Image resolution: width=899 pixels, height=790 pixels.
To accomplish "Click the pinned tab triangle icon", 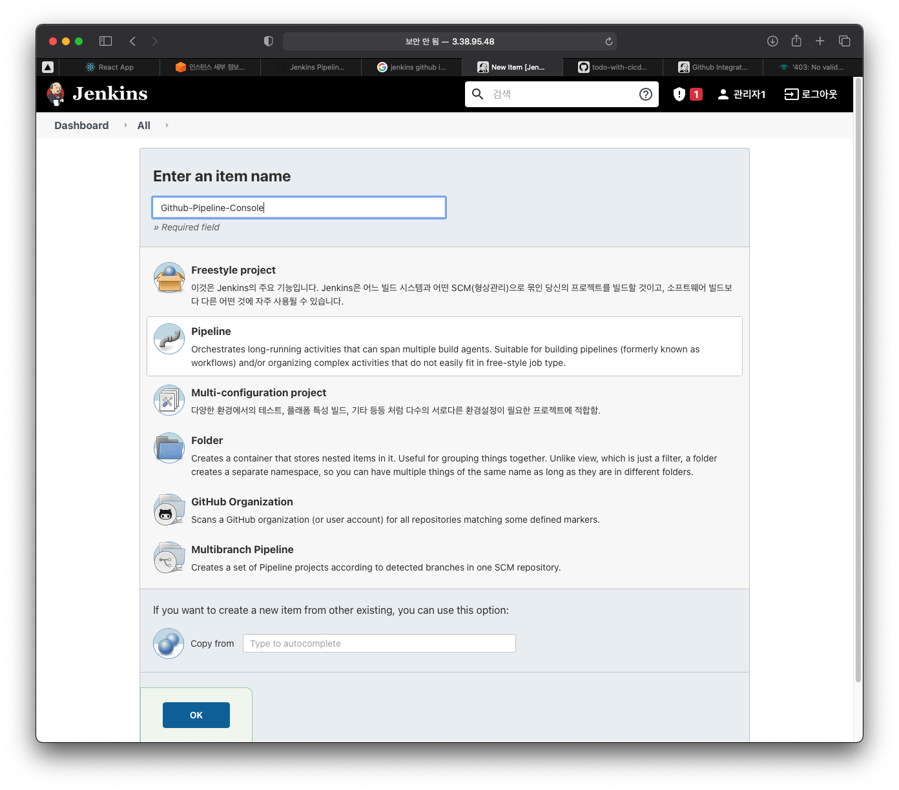I will coord(48,67).
